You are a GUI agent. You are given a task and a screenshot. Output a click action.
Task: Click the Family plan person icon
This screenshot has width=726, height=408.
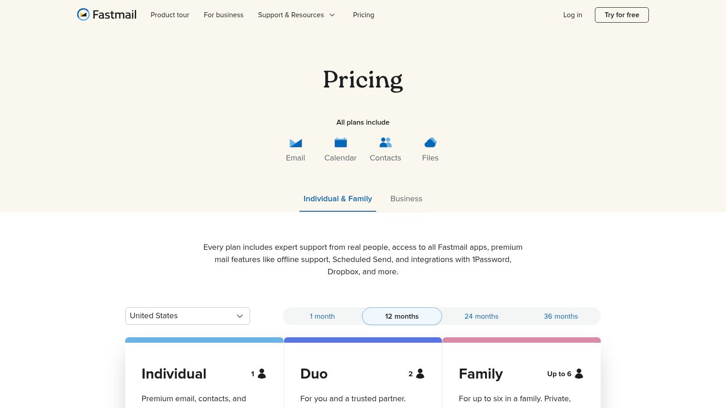[x=579, y=374]
